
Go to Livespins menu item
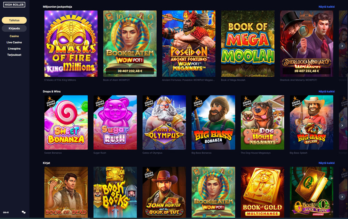tap(14, 49)
